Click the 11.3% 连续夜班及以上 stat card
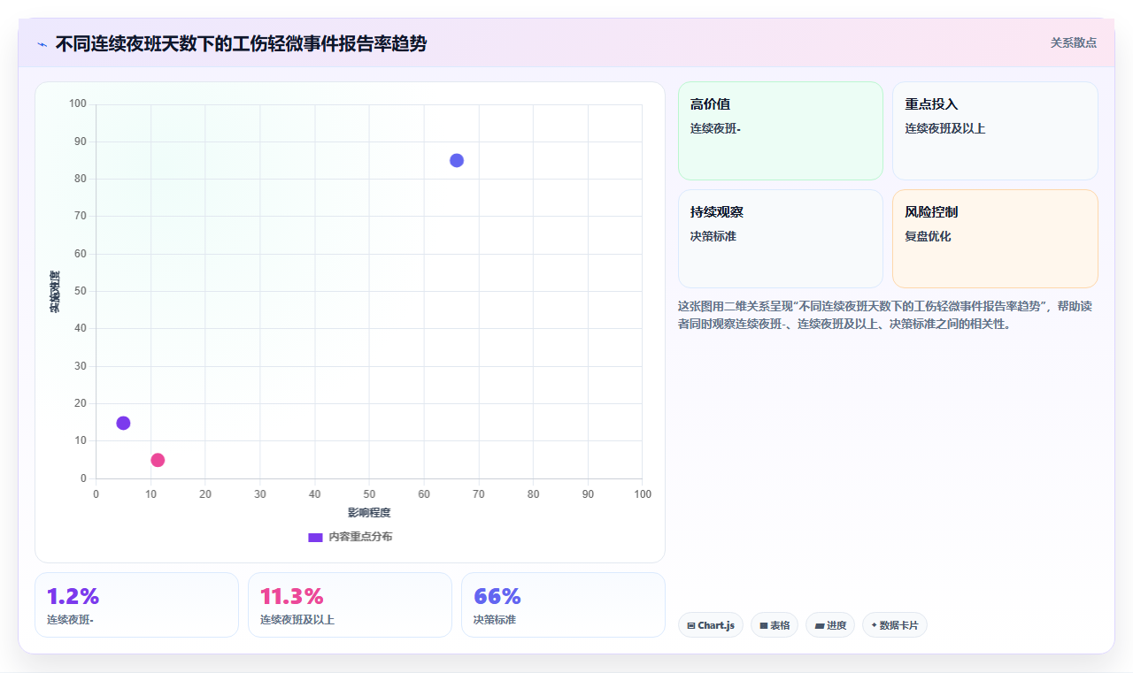 350,605
